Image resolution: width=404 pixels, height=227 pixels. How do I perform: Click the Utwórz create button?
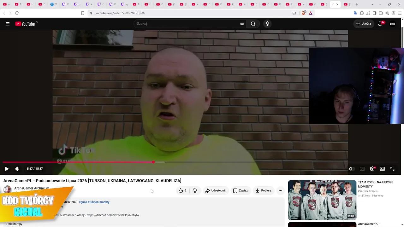click(363, 24)
